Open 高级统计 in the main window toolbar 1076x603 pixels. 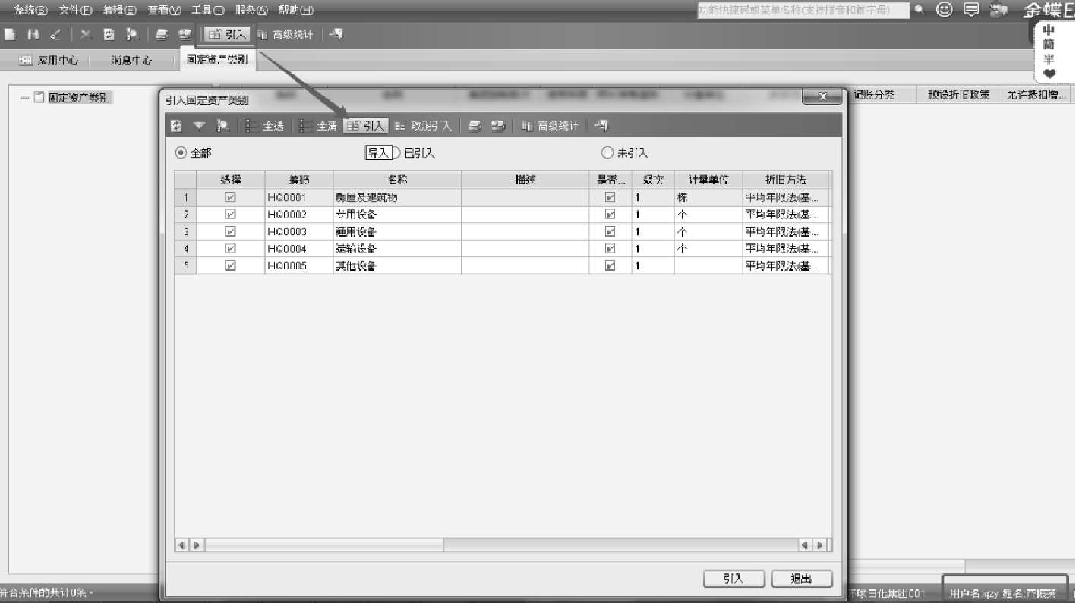coord(286,34)
